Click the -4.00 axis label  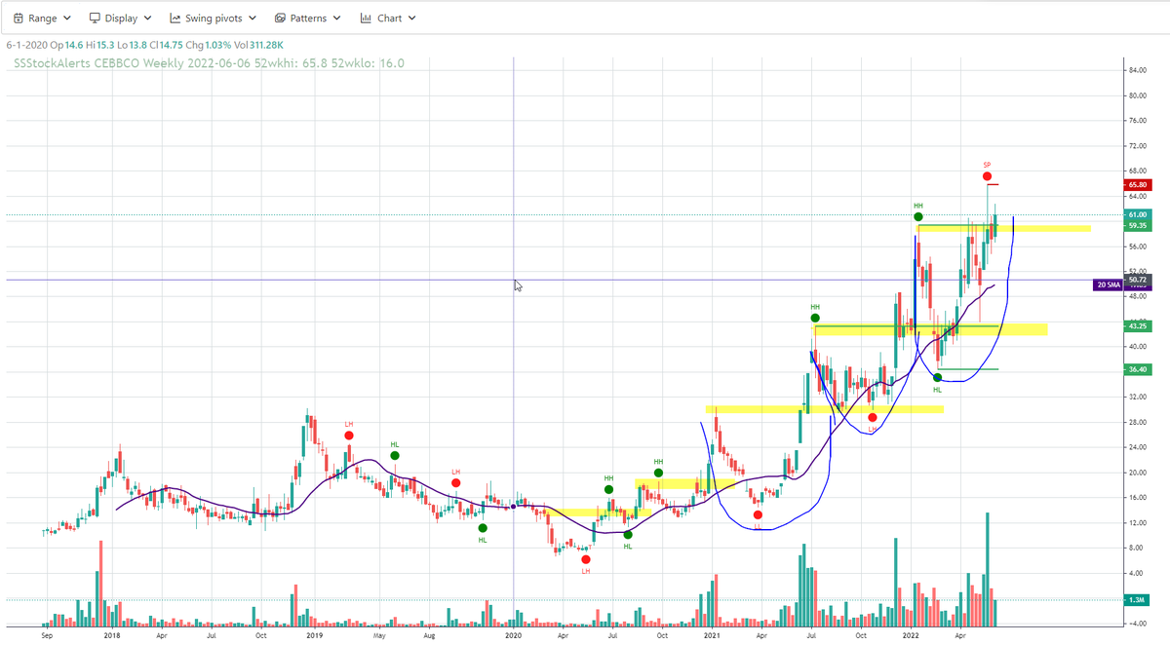point(1137,624)
